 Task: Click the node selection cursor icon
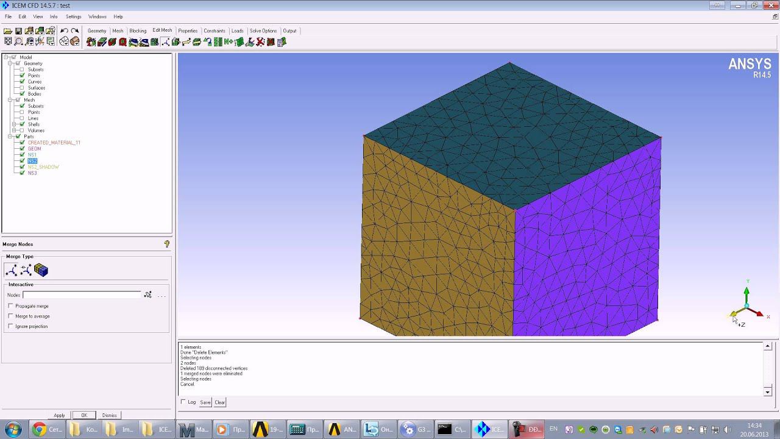(x=147, y=295)
